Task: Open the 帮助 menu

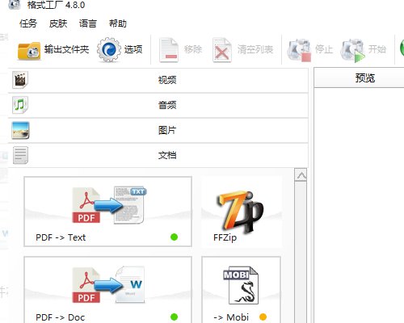Action: coord(118,23)
